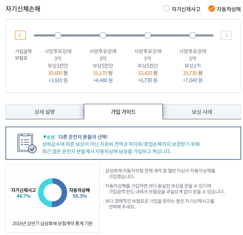Click the 가입금액 보험료 row label

click(23, 54)
